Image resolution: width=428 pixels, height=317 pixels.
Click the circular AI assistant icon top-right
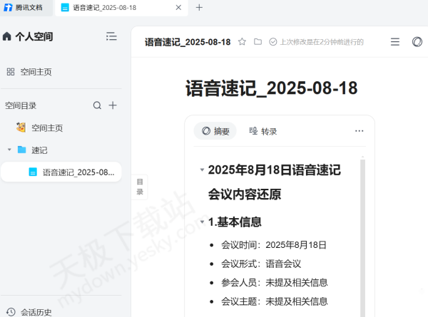coord(417,42)
